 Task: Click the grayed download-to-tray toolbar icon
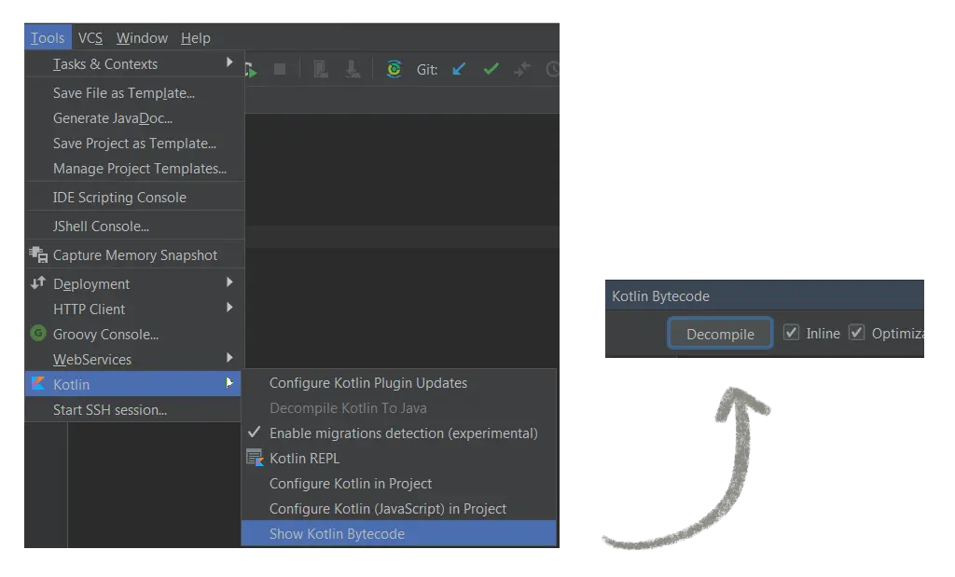(353, 69)
